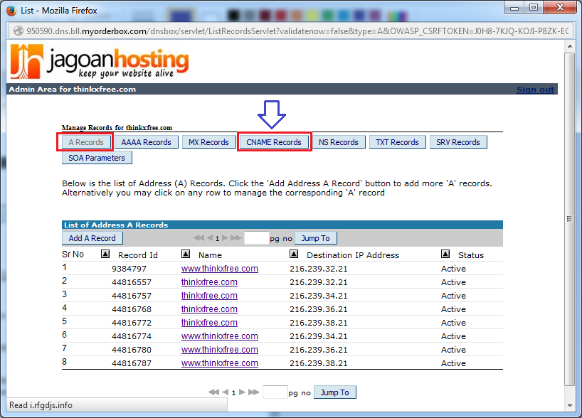Switch to MX Records tab
The image size is (582, 418).
(208, 142)
